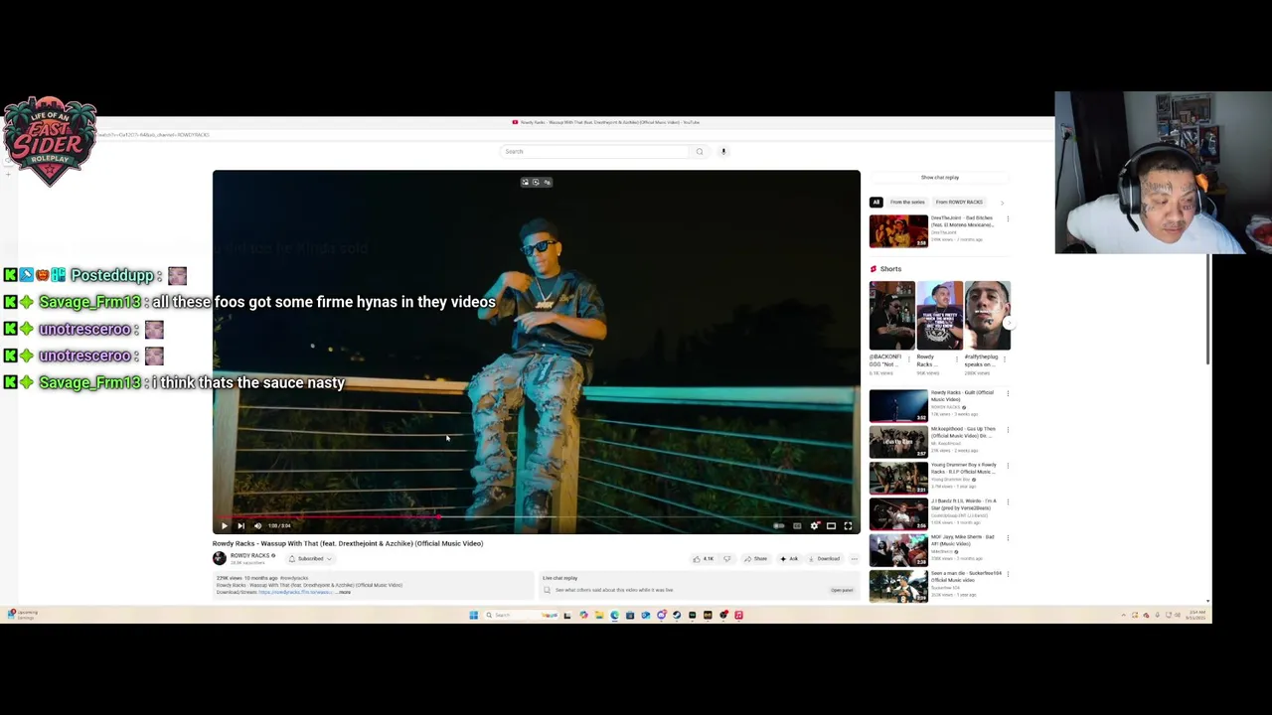Image resolution: width=1272 pixels, height=715 pixels.
Task: Select 'From the series' filter chip
Action: pyautogui.click(x=907, y=202)
